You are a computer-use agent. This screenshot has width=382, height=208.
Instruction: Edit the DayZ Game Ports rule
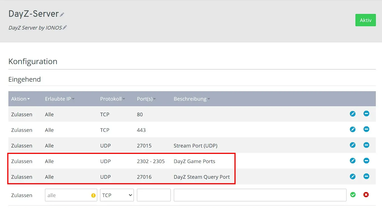(353, 161)
